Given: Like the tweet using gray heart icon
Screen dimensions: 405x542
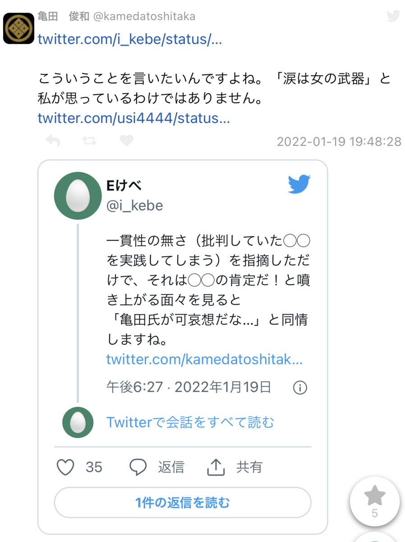Looking at the screenshot, I should point(126,141).
